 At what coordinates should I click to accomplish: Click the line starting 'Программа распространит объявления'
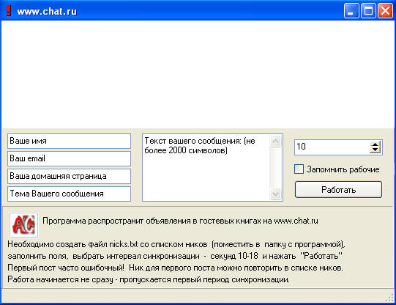pos(180,221)
